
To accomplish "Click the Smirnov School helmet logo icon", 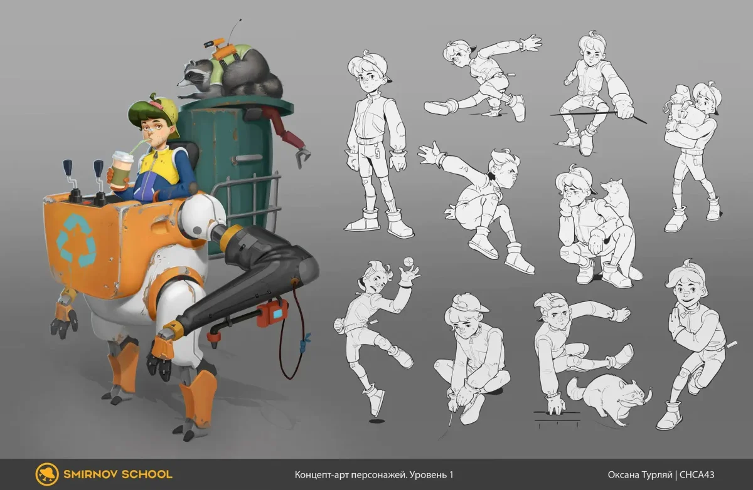I will 47,474.
